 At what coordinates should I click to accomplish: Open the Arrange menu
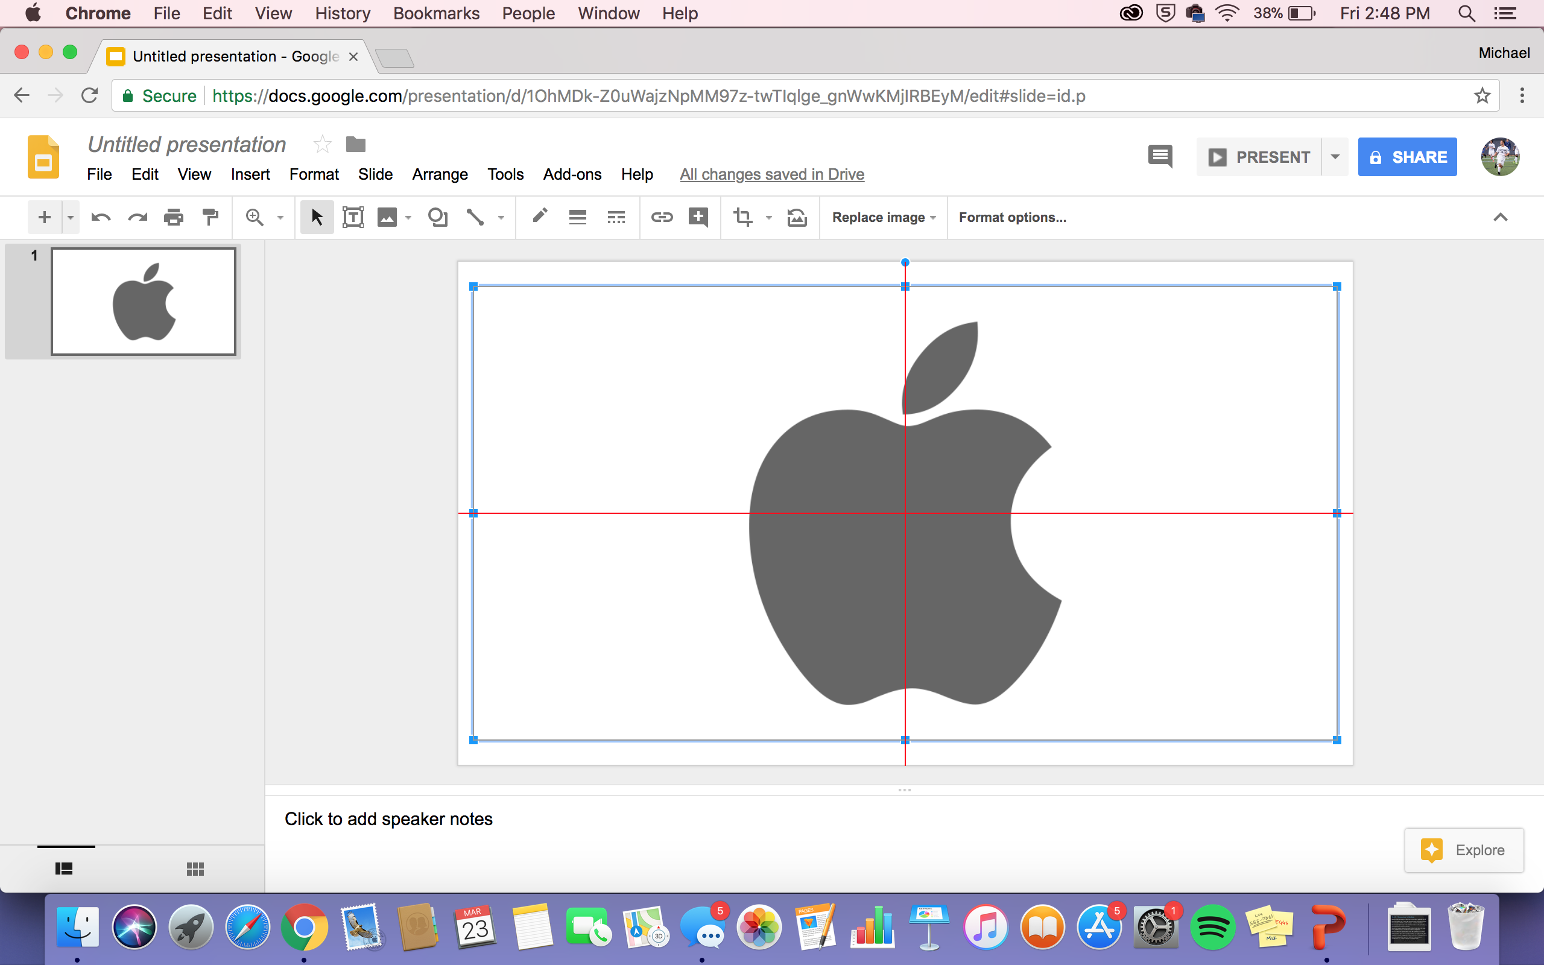440,174
